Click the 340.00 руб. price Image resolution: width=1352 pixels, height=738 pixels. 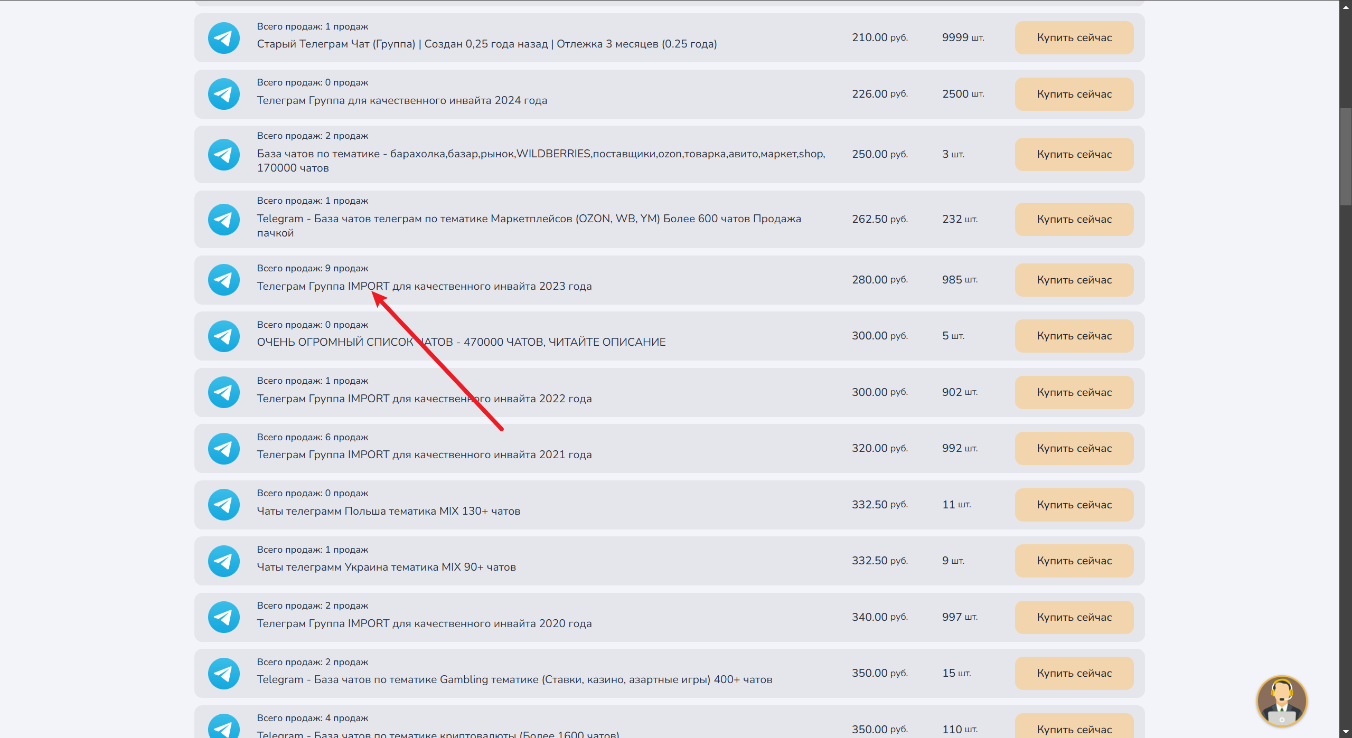click(879, 617)
